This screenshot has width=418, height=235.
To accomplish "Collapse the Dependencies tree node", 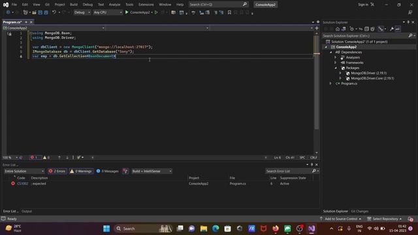I will pos(331,52).
